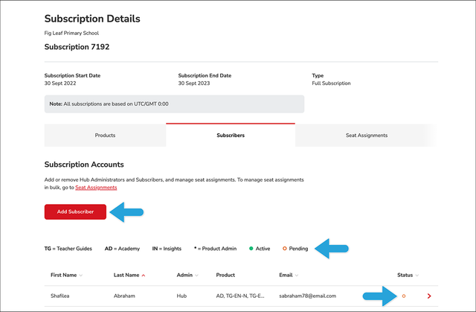Sort by Admin column chevron

tap(196, 276)
